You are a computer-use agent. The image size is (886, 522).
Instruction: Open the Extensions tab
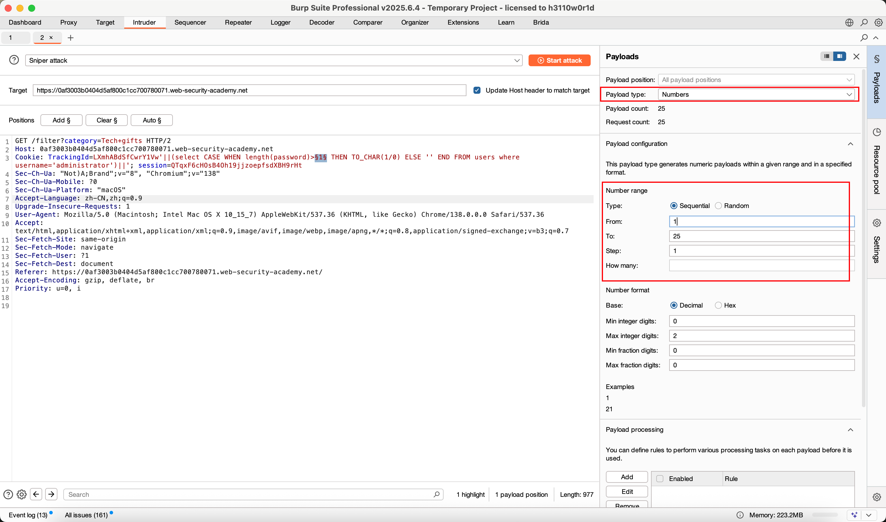pos(463,23)
